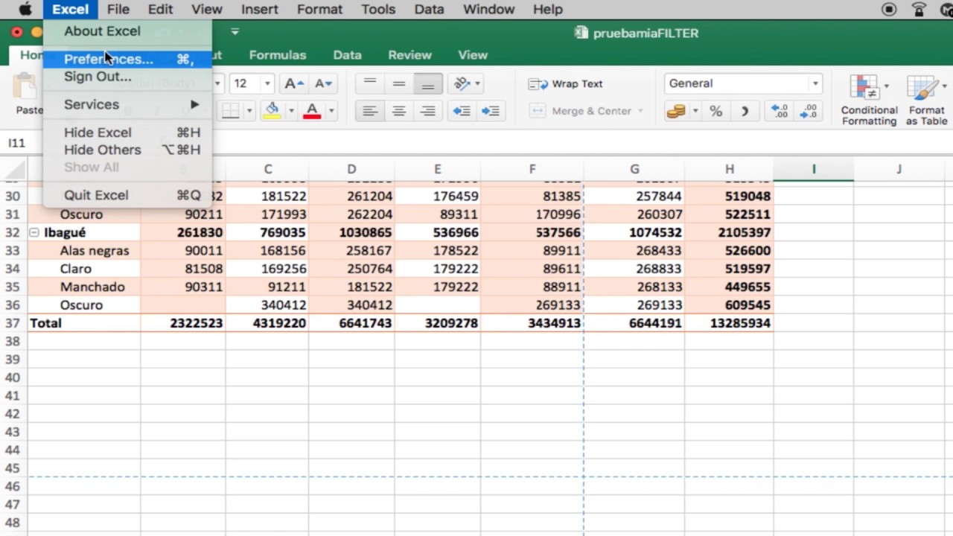Open the Services submenu

click(x=127, y=104)
